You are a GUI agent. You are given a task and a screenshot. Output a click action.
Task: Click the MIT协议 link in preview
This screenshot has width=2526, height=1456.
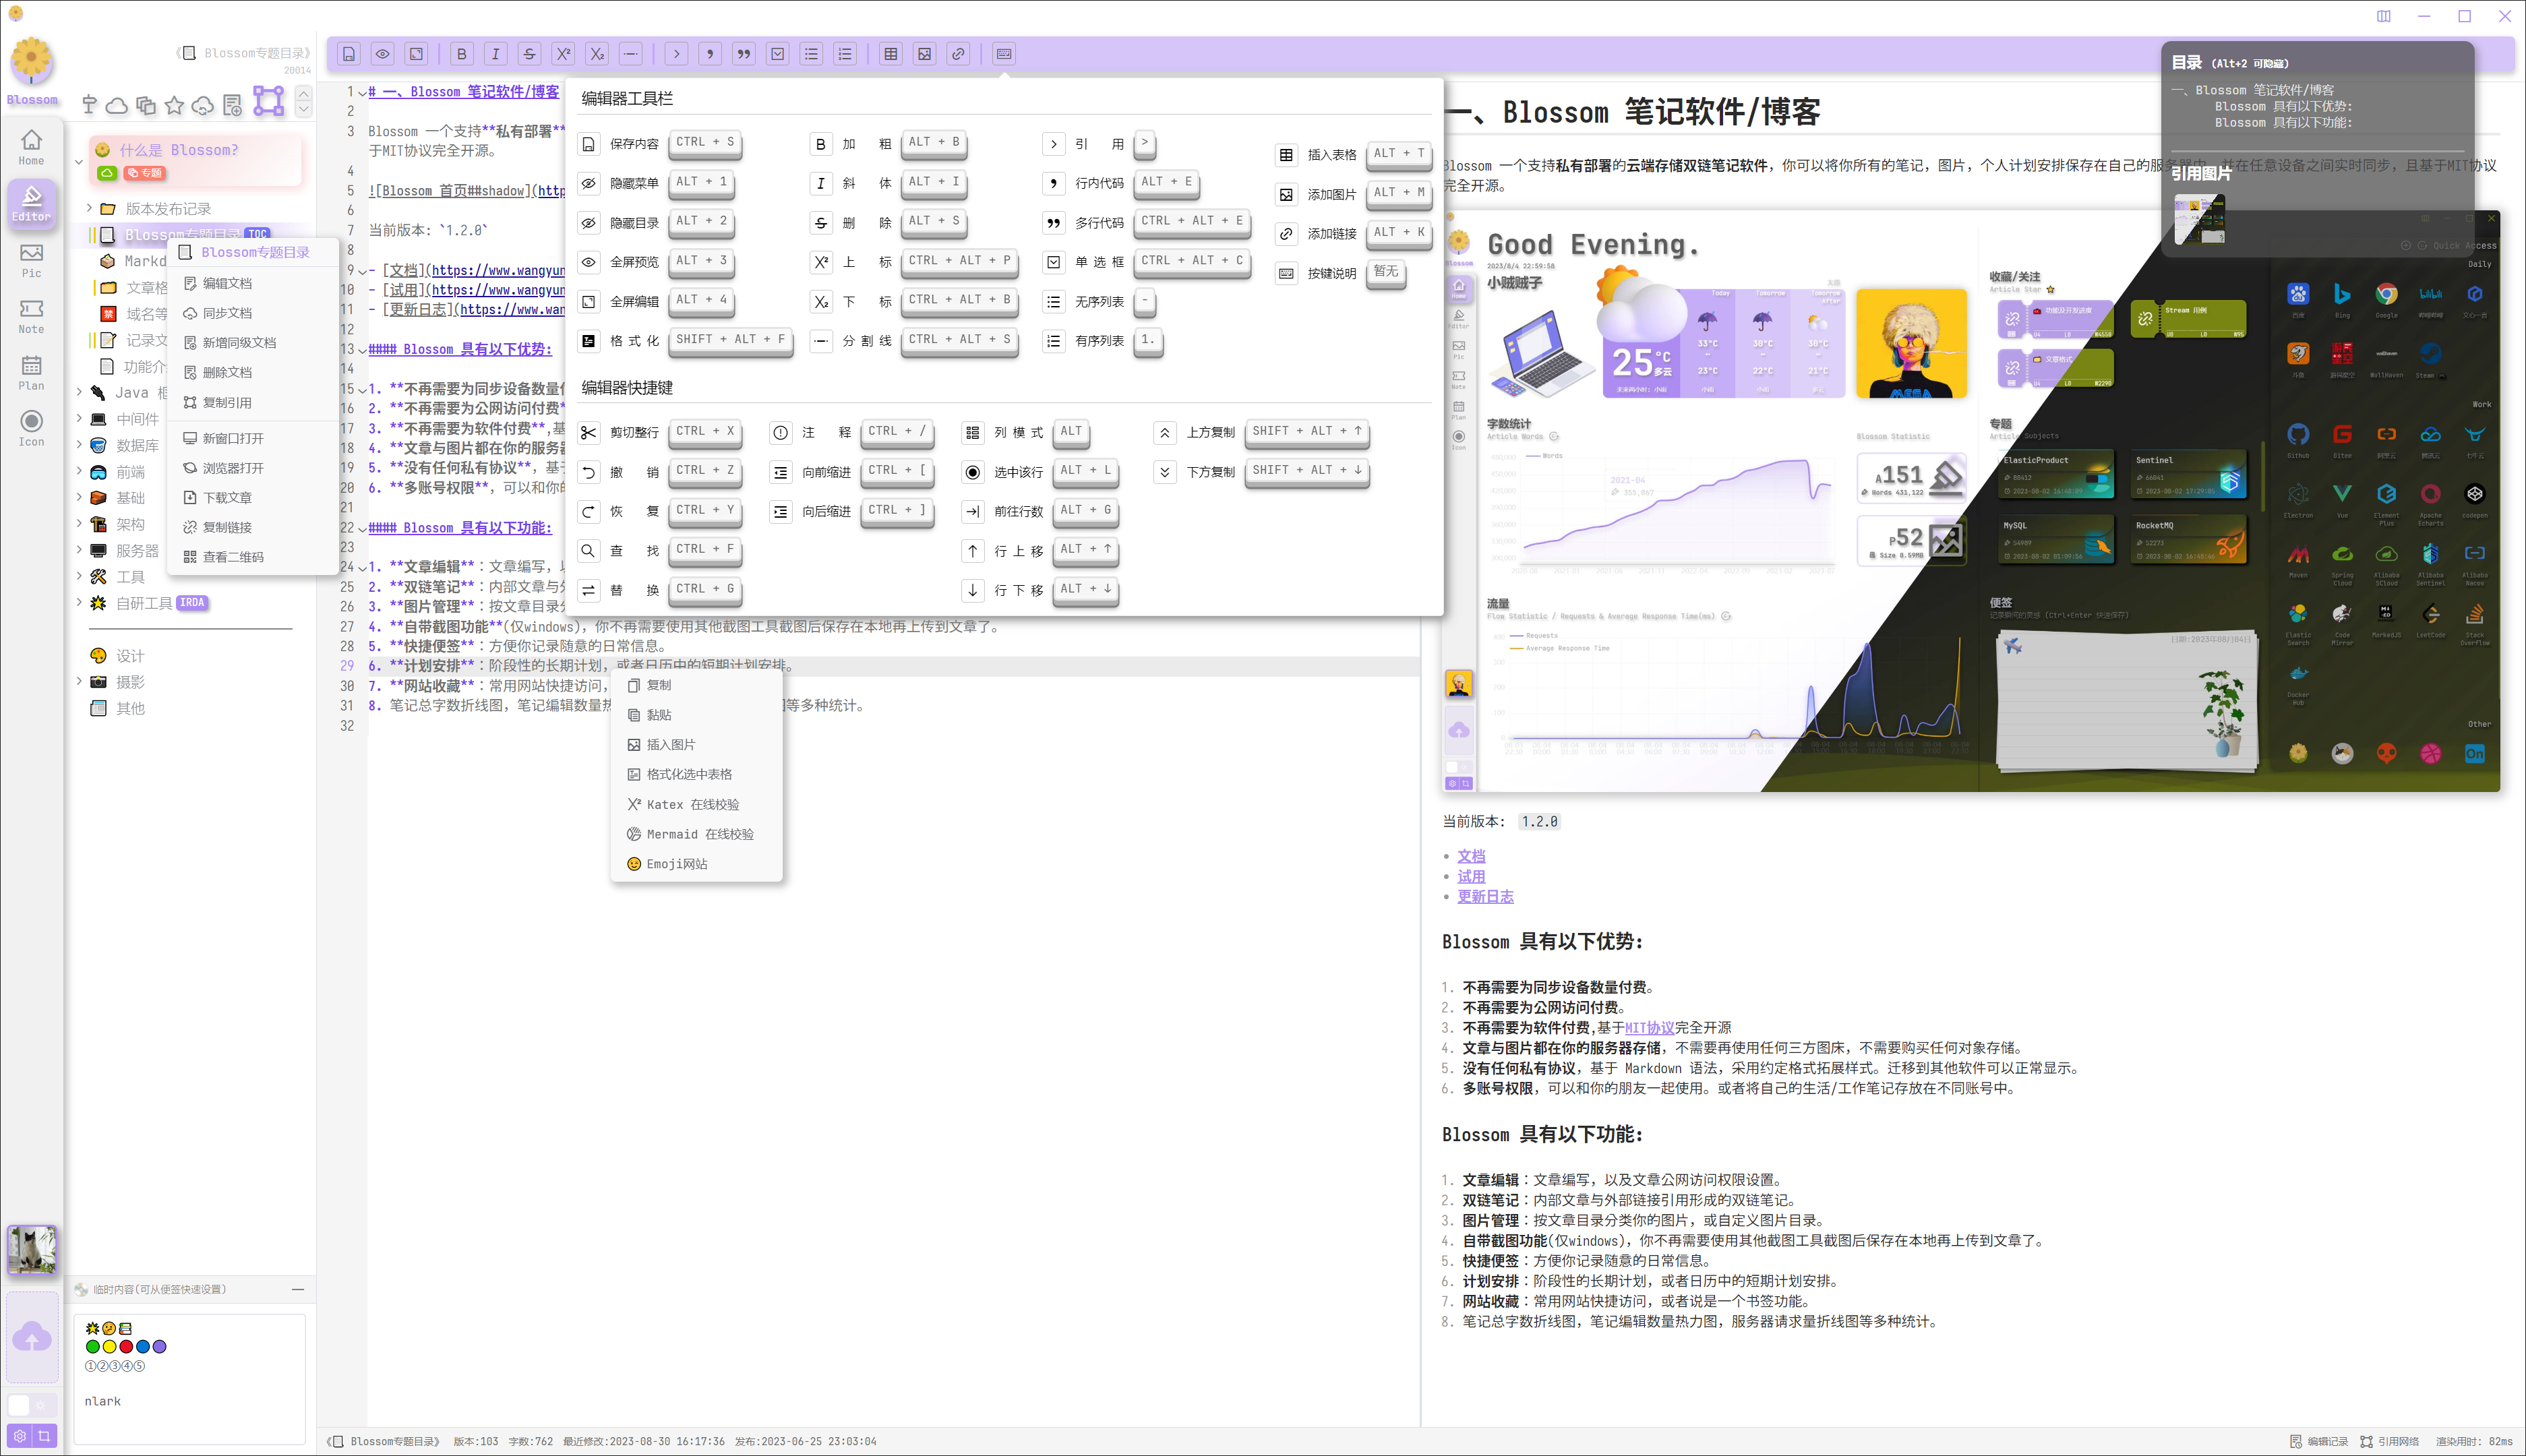click(x=1649, y=1028)
